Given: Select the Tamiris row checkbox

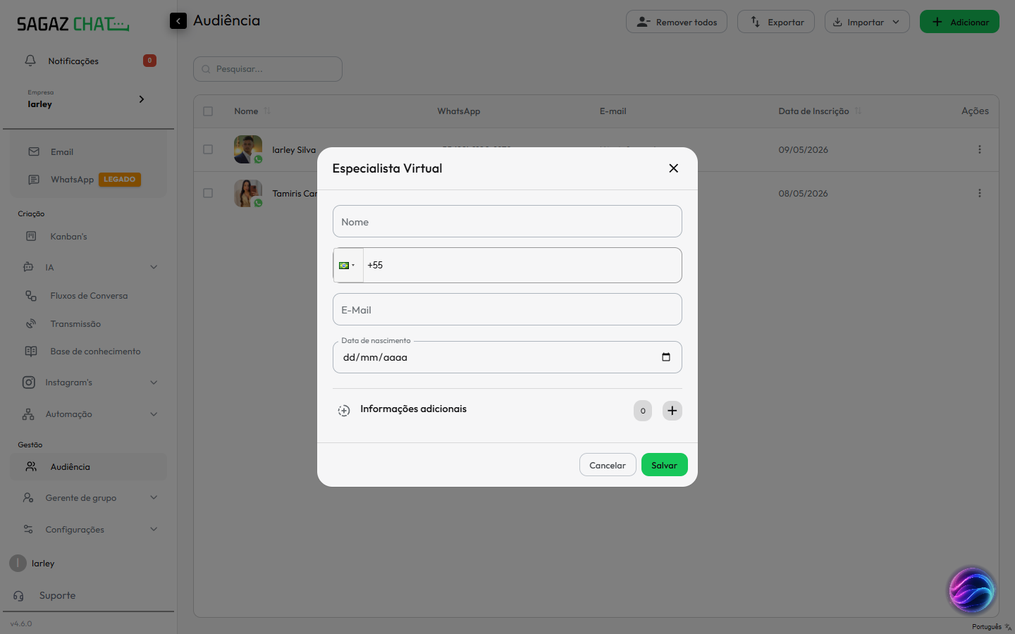Looking at the screenshot, I should coord(208,193).
